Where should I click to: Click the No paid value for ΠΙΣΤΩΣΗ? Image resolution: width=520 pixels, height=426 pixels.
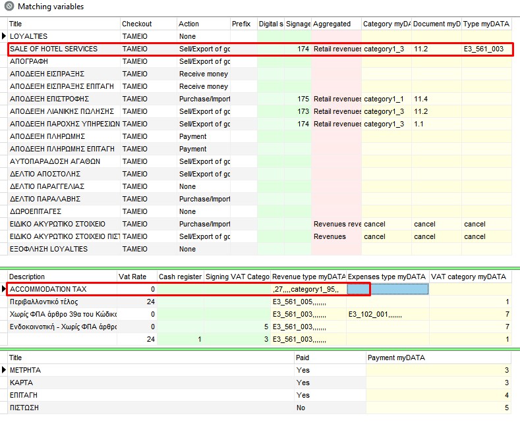click(330, 408)
